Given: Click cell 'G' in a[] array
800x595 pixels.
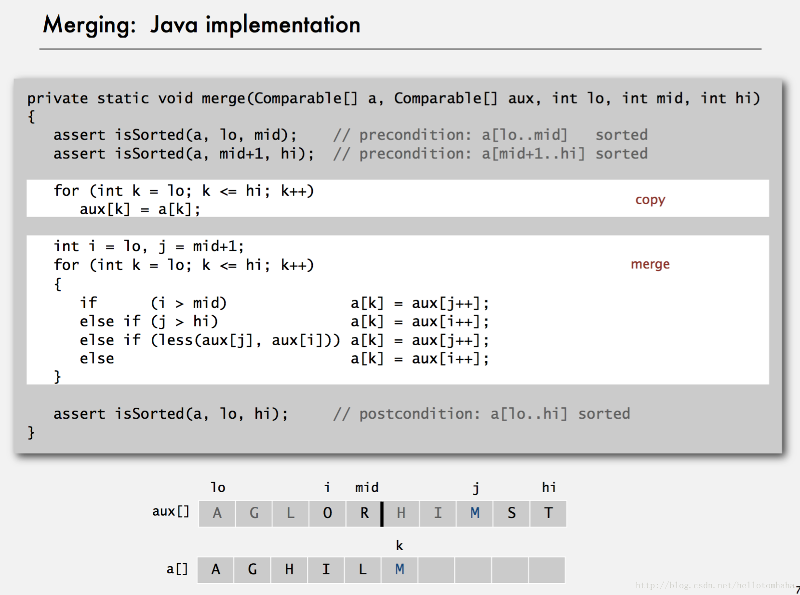Looking at the screenshot, I should click(x=253, y=570).
